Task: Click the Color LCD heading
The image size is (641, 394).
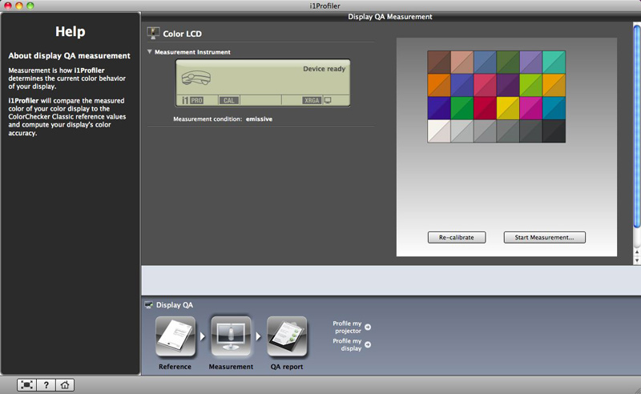Action: tap(183, 34)
